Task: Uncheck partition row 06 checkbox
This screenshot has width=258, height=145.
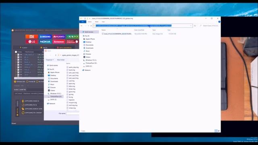Action: (18, 70)
